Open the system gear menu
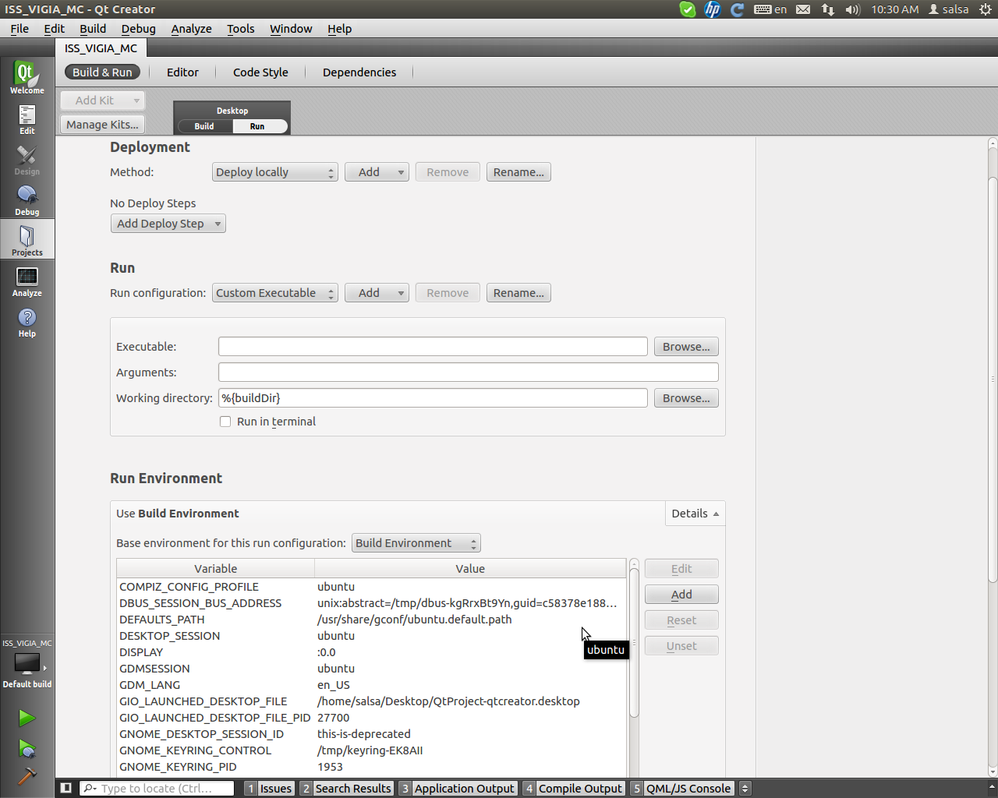Screen dimensions: 998x798 (986, 9)
